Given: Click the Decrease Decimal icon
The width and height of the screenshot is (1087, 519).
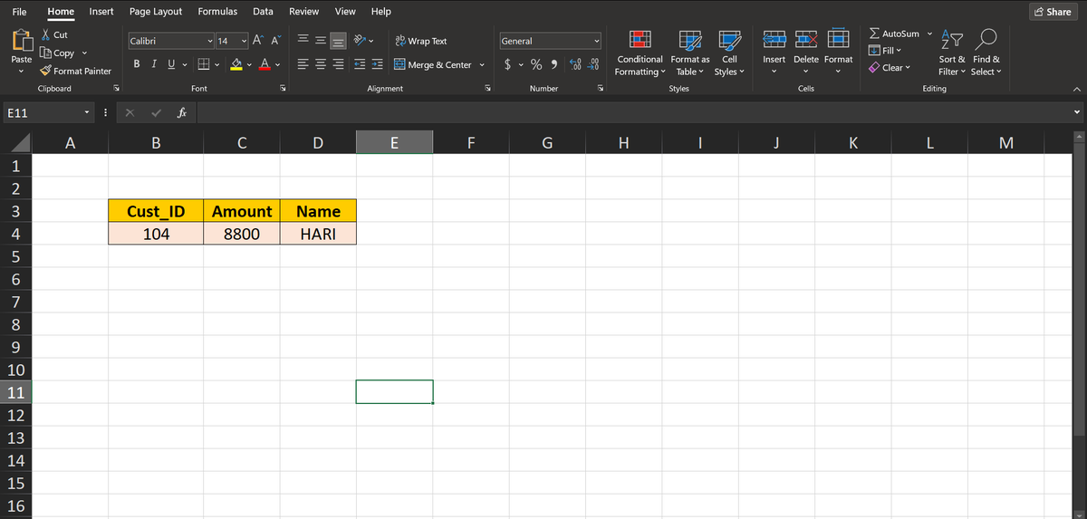Looking at the screenshot, I should click(x=594, y=64).
